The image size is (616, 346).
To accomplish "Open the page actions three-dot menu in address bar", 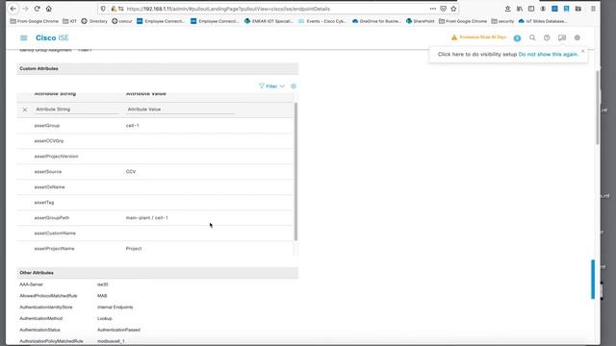I will click(x=432, y=9).
